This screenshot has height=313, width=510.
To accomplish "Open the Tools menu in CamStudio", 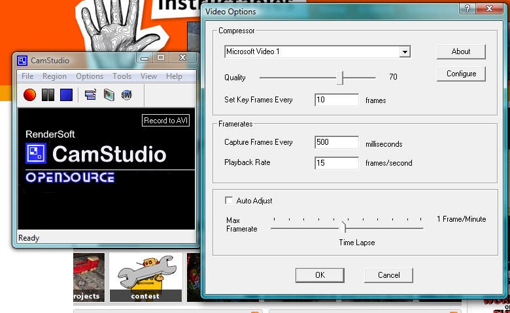I will point(122,76).
